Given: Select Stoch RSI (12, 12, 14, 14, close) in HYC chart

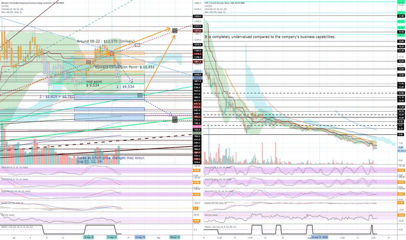Looking at the screenshot, I should [219, 191].
